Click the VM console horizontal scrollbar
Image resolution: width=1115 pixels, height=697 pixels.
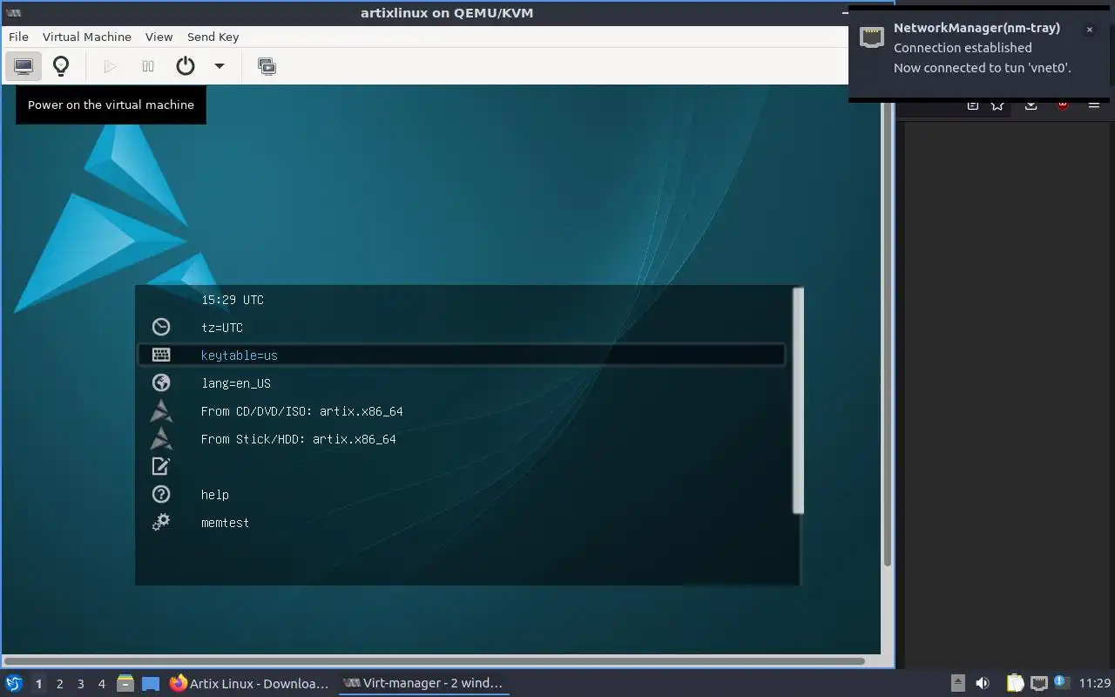[x=434, y=661]
